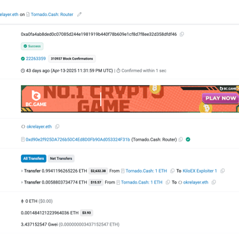Copy the Tornado.Cash Router contract address

click(x=180, y=139)
